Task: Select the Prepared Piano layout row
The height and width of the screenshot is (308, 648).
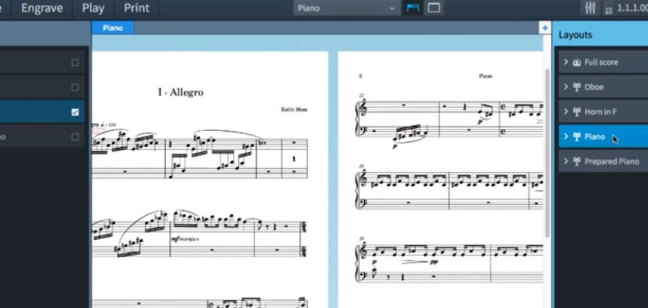Action: pos(604,161)
